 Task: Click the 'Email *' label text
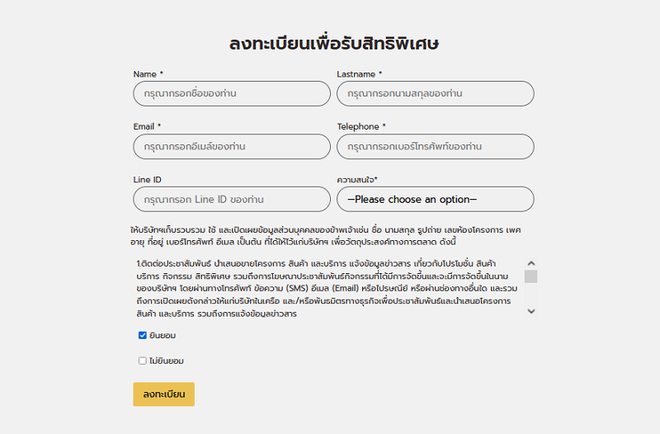click(147, 127)
